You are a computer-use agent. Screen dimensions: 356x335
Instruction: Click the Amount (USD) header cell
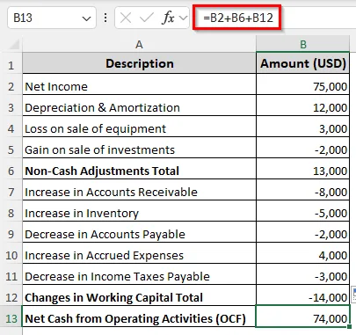pyautogui.click(x=303, y=63)
